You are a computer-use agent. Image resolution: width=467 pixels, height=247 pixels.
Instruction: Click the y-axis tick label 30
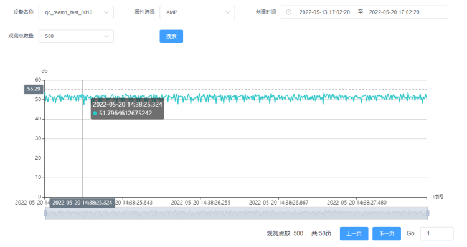pyautogui.click(x=38, y=138)
